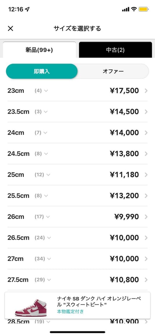
Task: Tap the Wi-Fi icon in status bar
Action: point(134,9)
